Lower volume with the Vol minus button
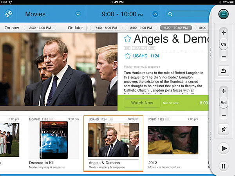The image size is (235, 176). point(224,115)
